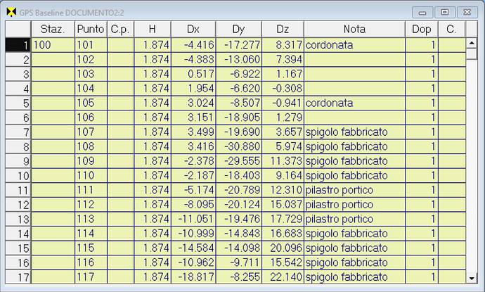The width and height of the screenshot is (485, 292).
Task: Click Dx value 3.024
Action: click(193, 103)
